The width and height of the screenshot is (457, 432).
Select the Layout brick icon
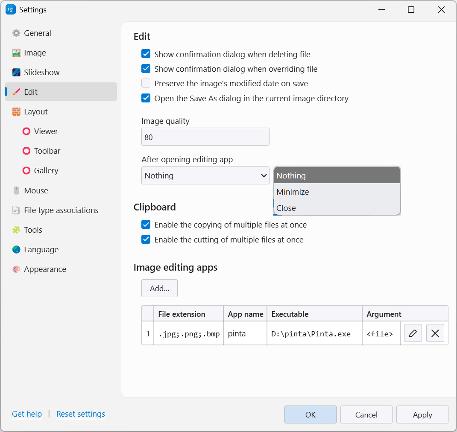pos(16,112)
